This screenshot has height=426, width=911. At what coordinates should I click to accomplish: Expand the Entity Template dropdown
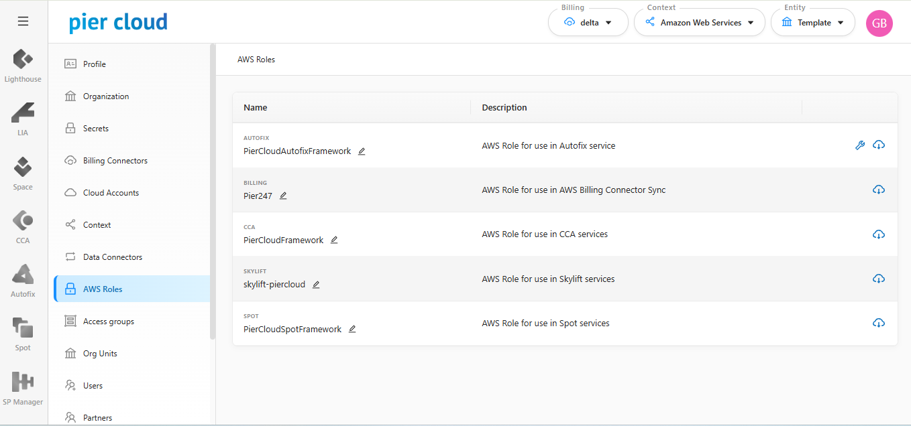point(813,23)
